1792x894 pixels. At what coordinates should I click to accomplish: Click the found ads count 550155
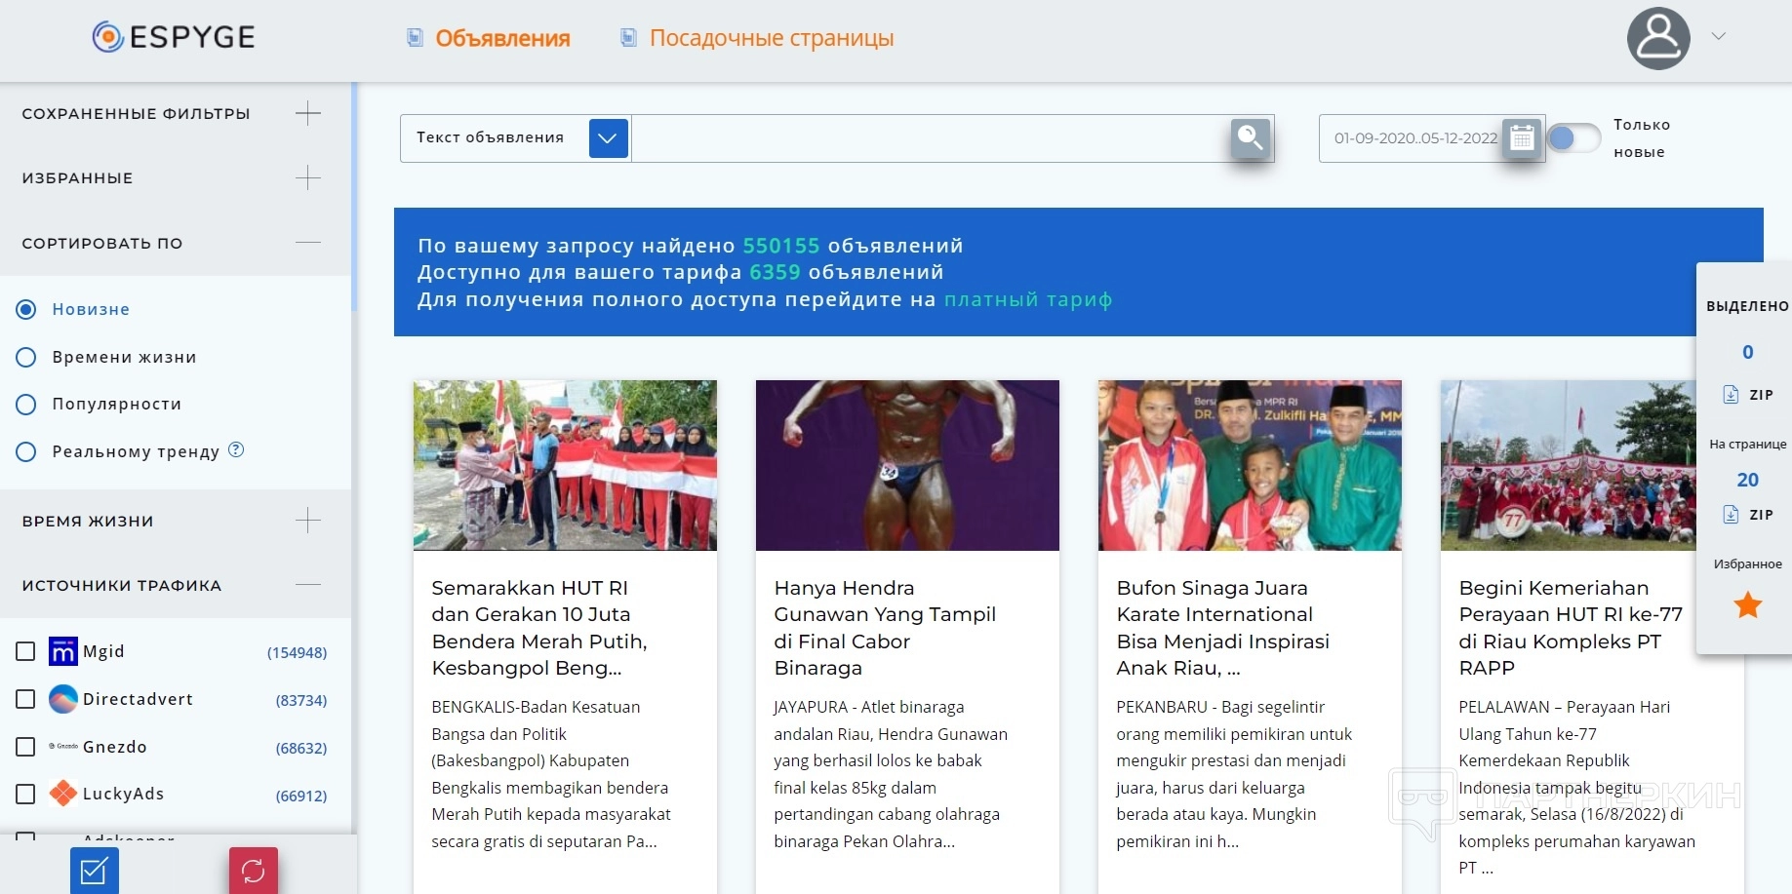(x=781, y=246)
